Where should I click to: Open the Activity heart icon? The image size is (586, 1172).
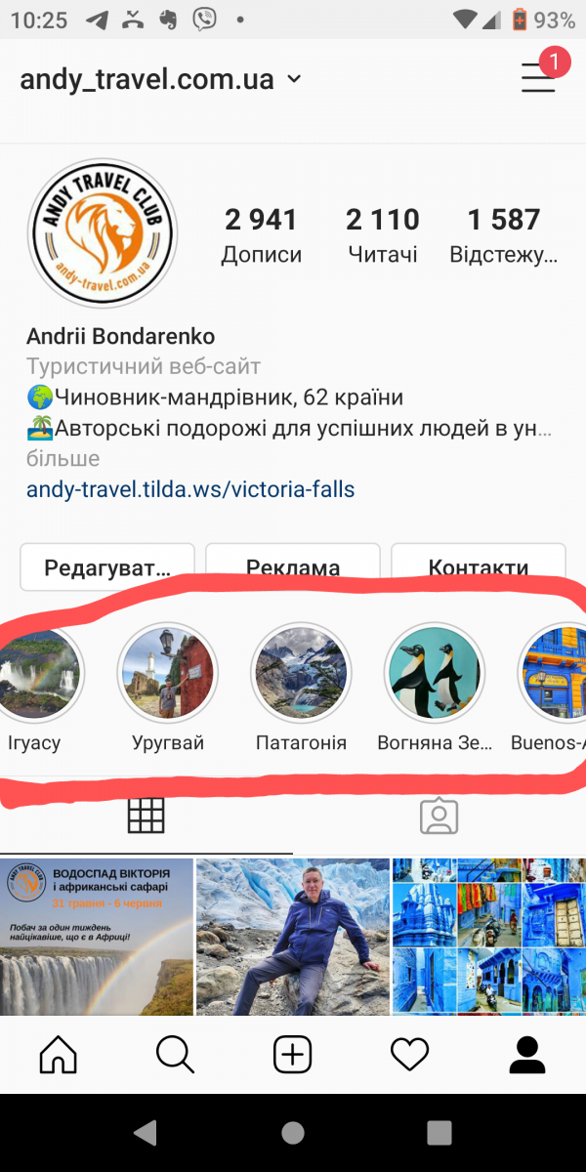(409, 1054)
